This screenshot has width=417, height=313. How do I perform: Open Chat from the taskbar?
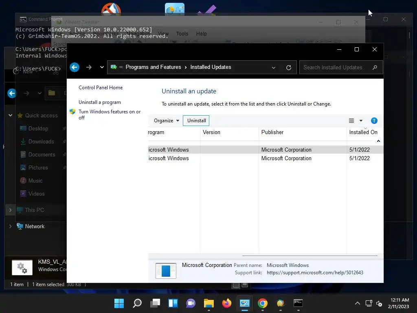[x=191, y=303]
